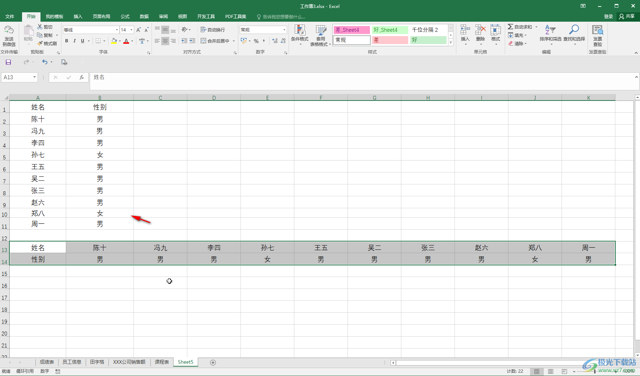This screenshot has width=640, height=376.
Task: Open Format as Table (套用表格格式)
Action: click(320, 35)
